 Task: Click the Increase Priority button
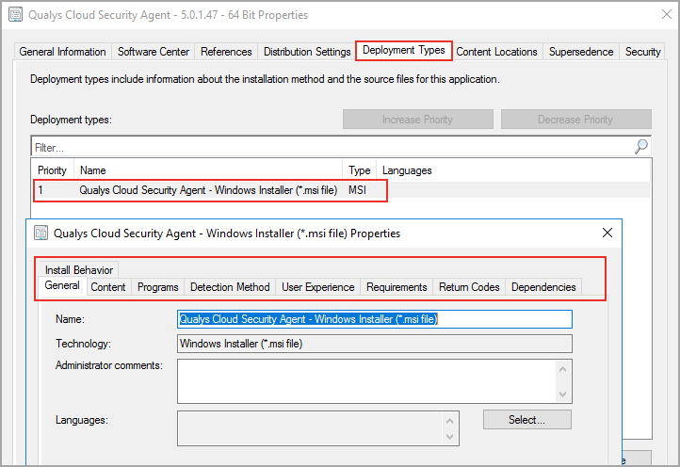[x=418, y=120]
